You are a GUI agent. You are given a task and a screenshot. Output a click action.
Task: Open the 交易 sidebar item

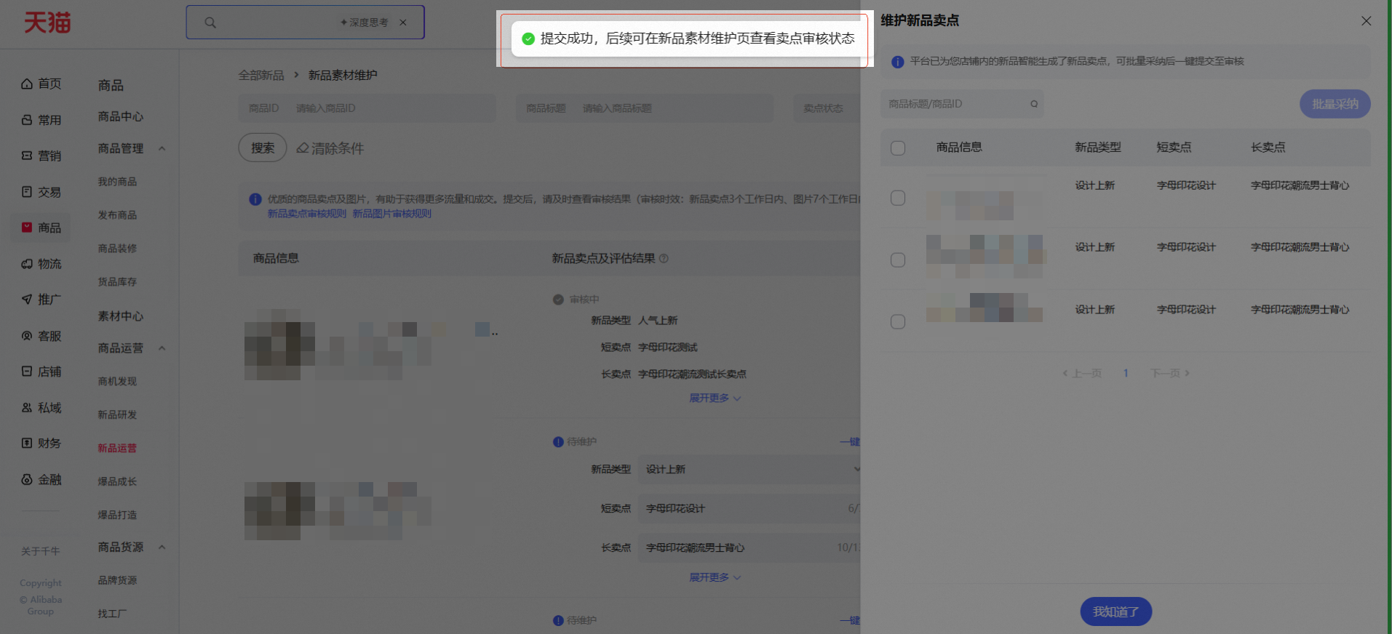coord(41,192)
